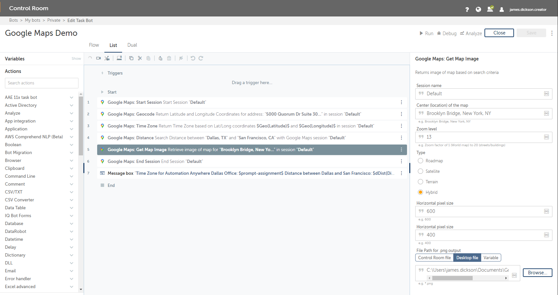Switch to the Dual view tab
The image size is (558, 295).
tap(132, 45)
